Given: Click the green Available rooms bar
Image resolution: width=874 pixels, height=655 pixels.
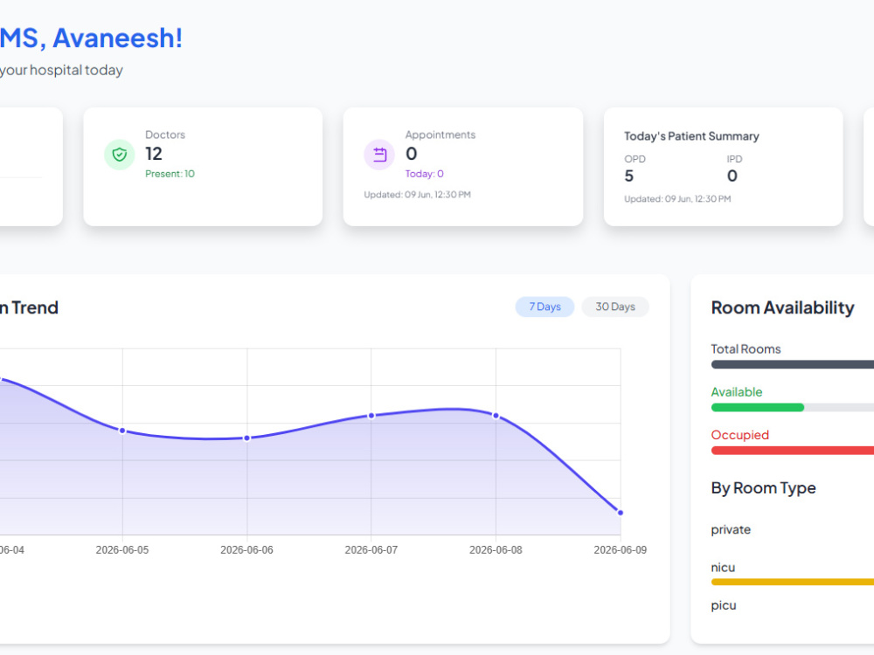Looking at the screenshot, I should coord(758,408).
